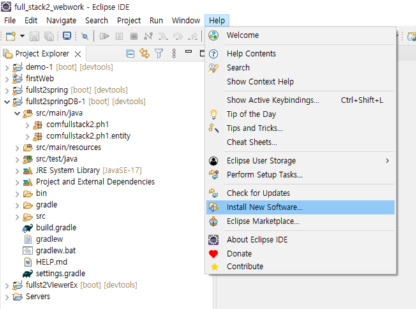Click the Skip All Breakpoints icon
Image resolution: width=416 pixels, height=309 pixels.
[x=85, y=36]
